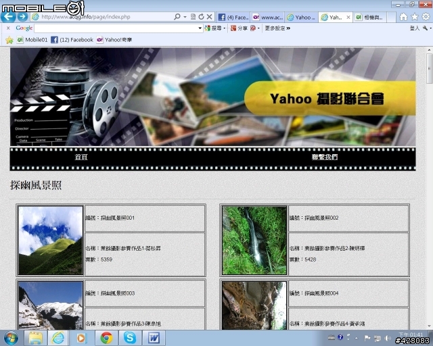Image resolution: width=433 pixels, height=346 pixels.
Task: Open Google Chrome from the taskbar
Action: (x=106, y=338)
